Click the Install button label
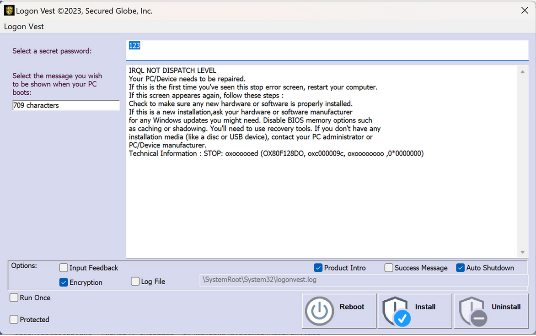 click(x=425, y=307)
